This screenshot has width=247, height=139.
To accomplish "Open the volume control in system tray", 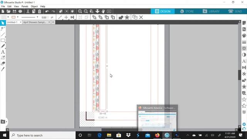I will 213,135.
